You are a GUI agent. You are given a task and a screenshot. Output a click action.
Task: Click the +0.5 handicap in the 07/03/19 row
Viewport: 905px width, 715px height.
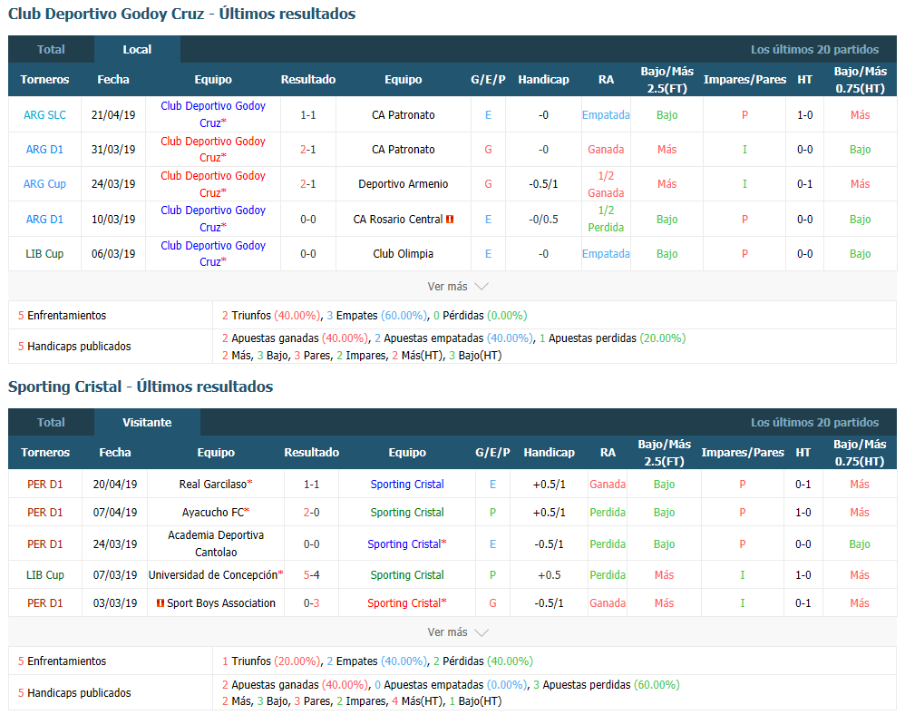click(549, 575)
